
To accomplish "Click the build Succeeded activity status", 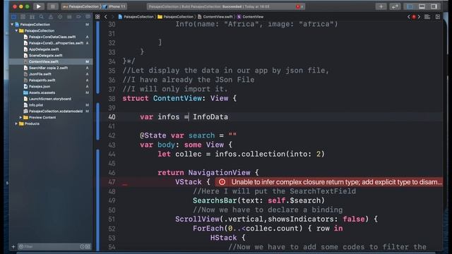I will pos(232,6).
